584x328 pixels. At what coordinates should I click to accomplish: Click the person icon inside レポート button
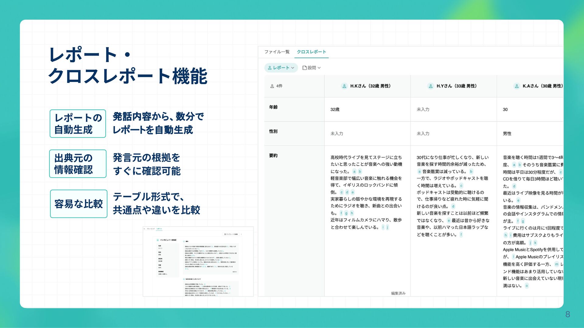[x=269, y=68]
